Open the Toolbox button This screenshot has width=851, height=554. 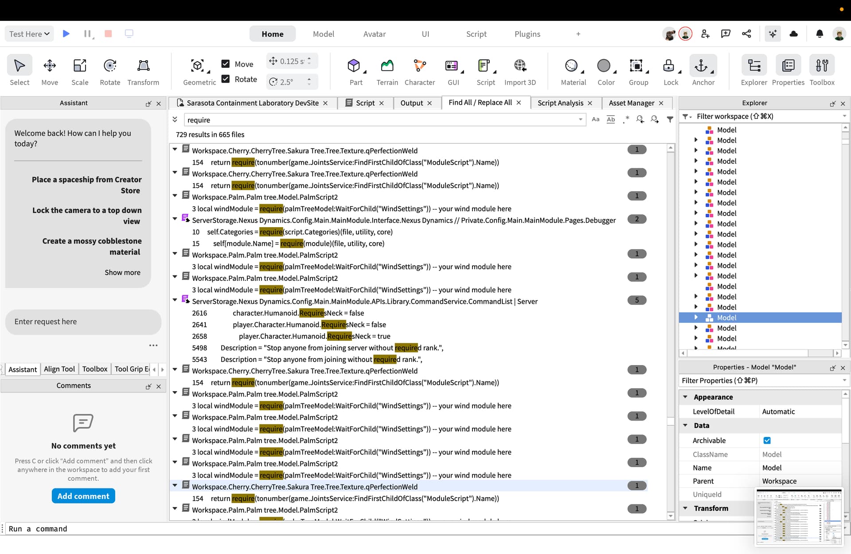pos(822,71)
